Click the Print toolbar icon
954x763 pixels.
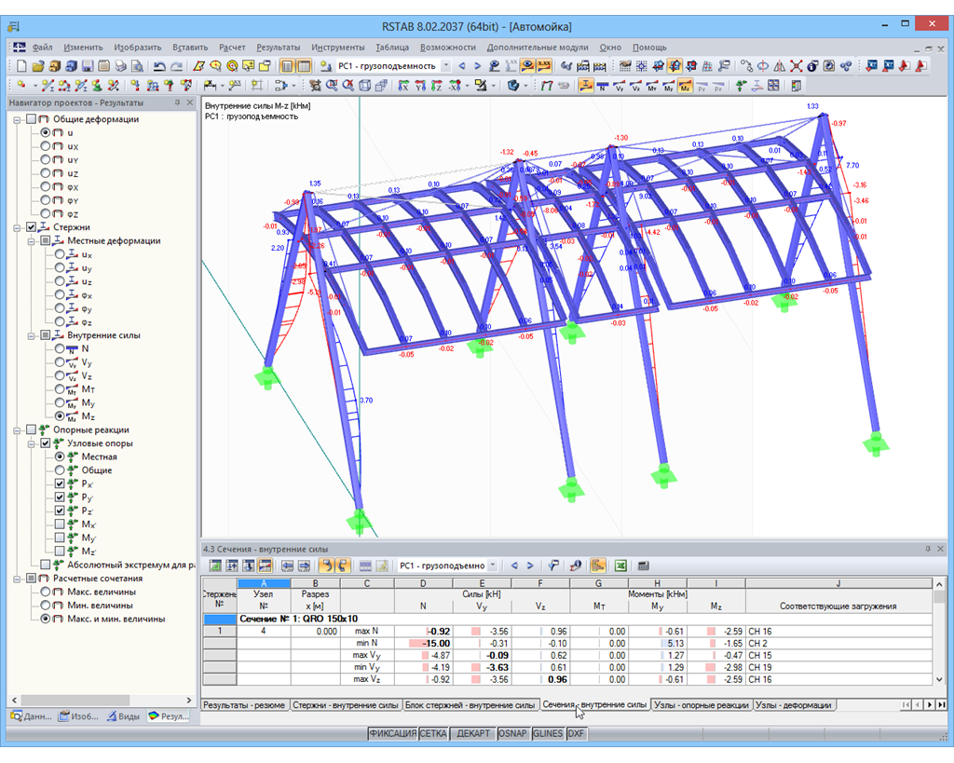(120, 66)
